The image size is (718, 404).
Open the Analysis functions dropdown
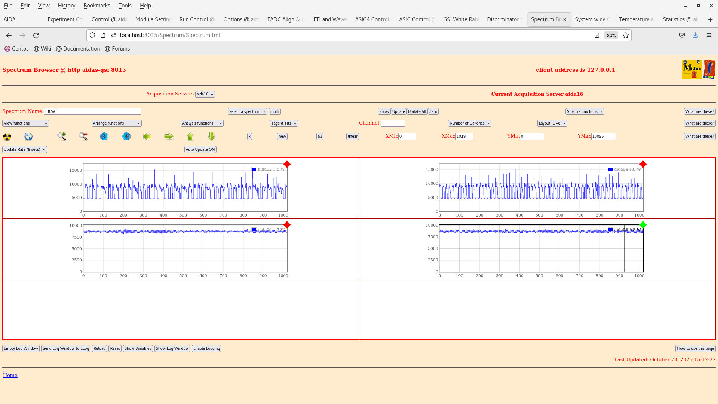pyautogui.click(x=202, y=123)
